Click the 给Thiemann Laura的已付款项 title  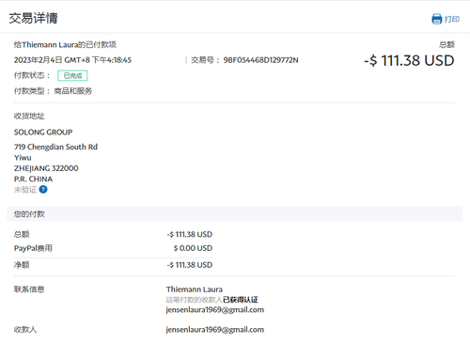(x=65, y=45)
